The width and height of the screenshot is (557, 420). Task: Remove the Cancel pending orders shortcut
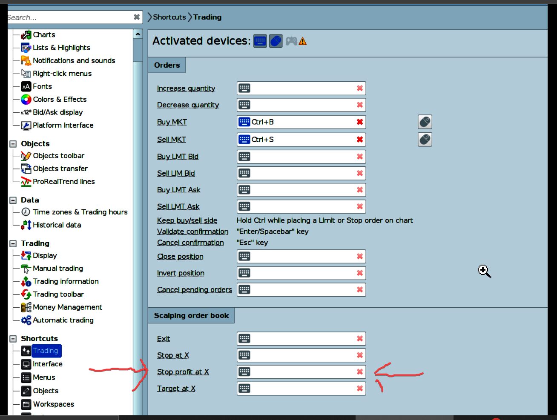pyautogui.click(x=360, y=289)
